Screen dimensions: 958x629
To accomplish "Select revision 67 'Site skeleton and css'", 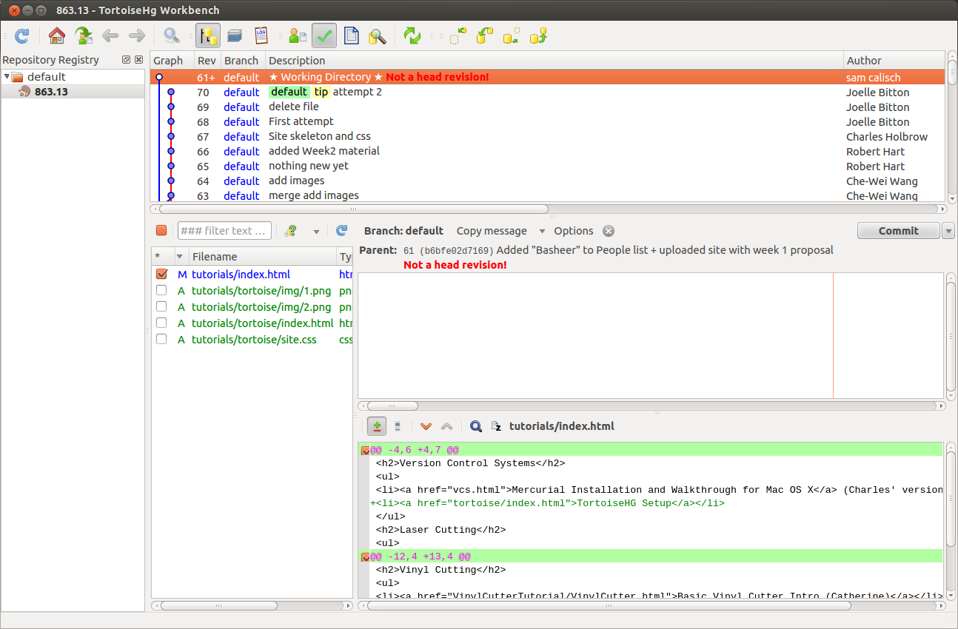I will pos(547,136).
